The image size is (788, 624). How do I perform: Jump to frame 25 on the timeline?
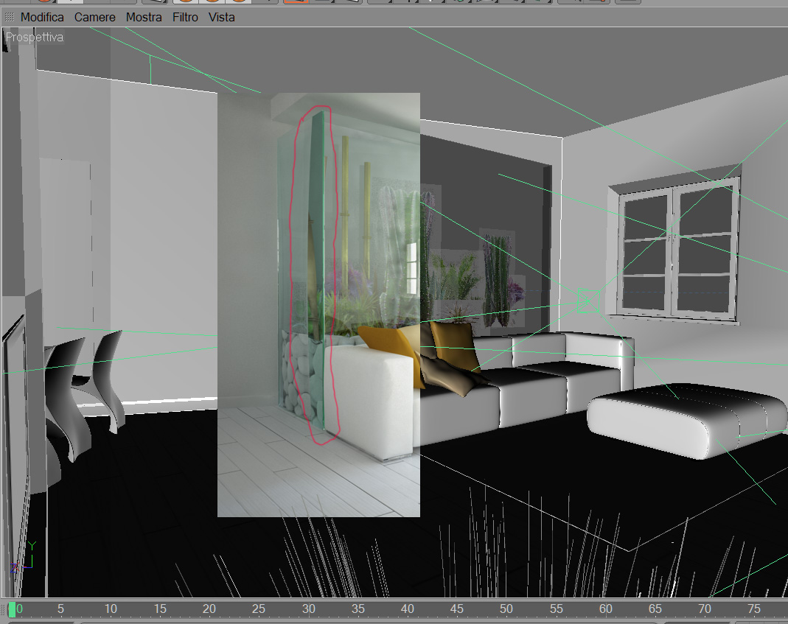coord(258,609)
